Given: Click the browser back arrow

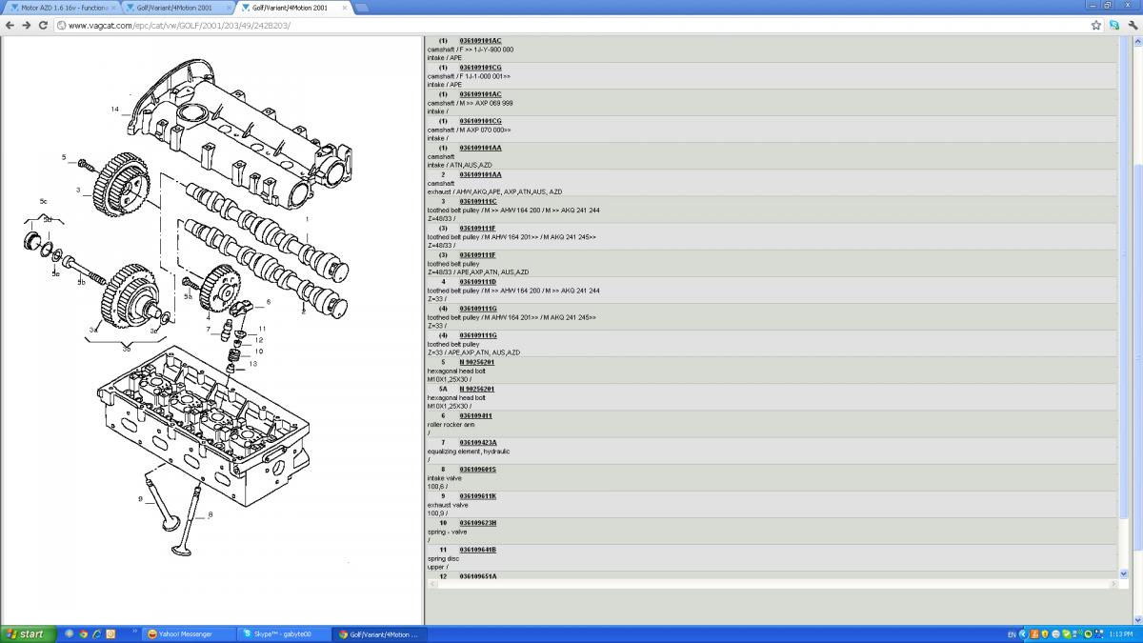Looking at the screenshot, I should pyautogui.click(x=10, y=25).
